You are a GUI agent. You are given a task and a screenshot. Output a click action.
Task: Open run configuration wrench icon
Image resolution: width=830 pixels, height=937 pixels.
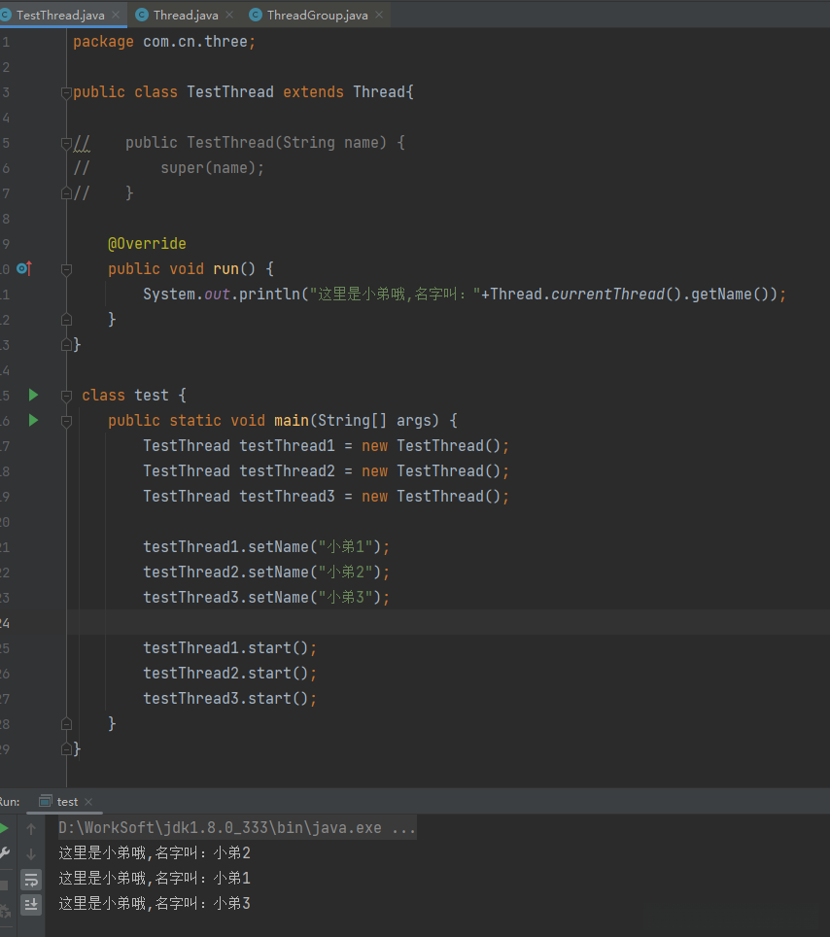click(x=4, y=853)
